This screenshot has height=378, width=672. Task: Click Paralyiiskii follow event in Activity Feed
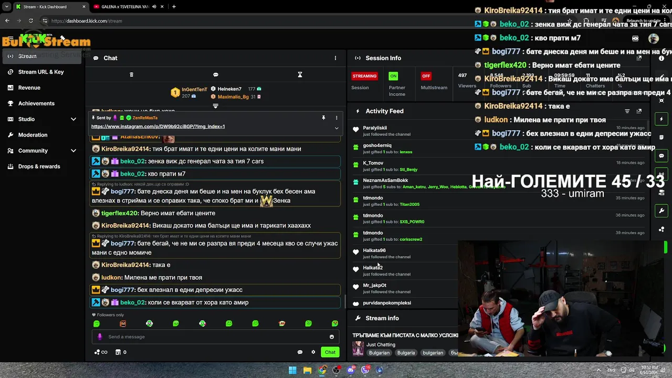pyautogui.click(x=498, y=131)
